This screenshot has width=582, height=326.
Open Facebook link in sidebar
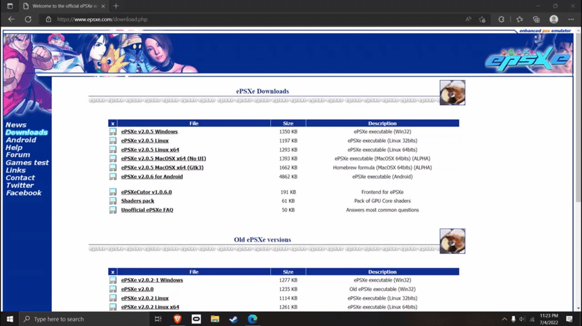tap(24, 193)
